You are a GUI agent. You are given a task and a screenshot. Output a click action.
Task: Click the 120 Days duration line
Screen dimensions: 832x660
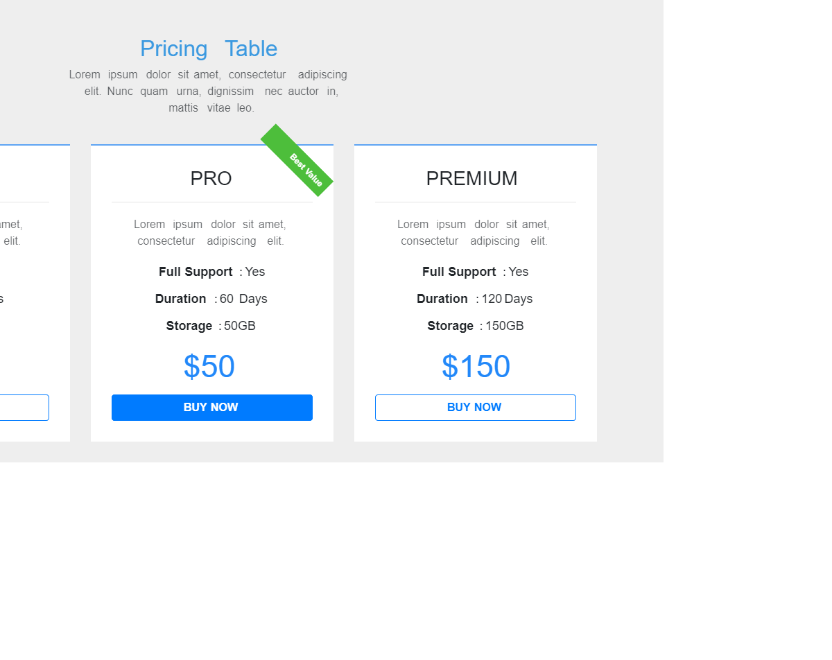coord(475,299)
